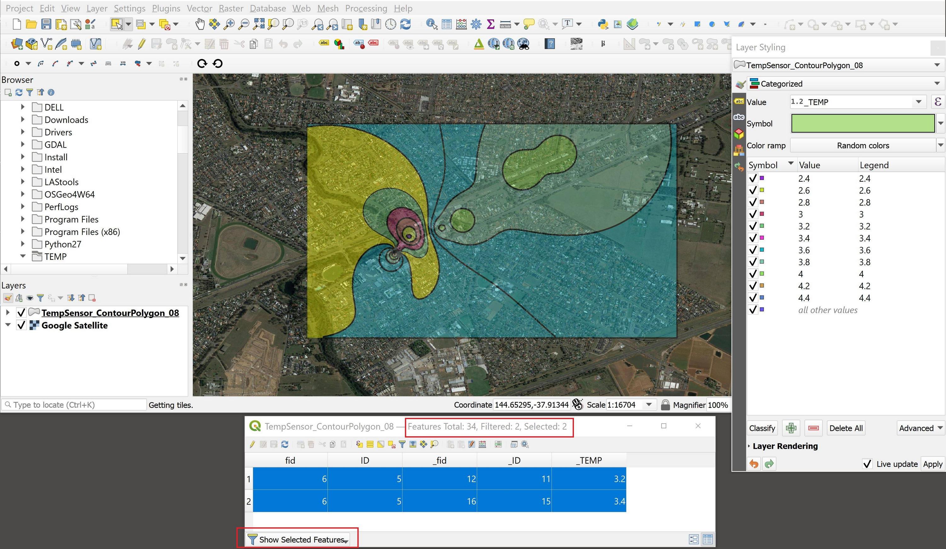The width and height of the screenshot is (946, 549).
Task: Click the identify features tool icon
Action: 431,24
